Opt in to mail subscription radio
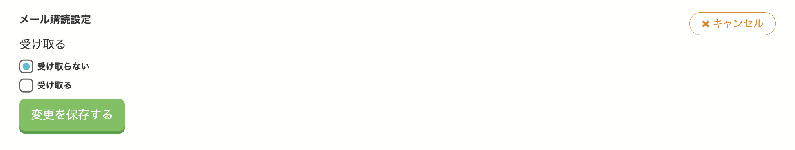Image resolution: width=795 pixels, height=150 pixels. click(x=26, y=85)
